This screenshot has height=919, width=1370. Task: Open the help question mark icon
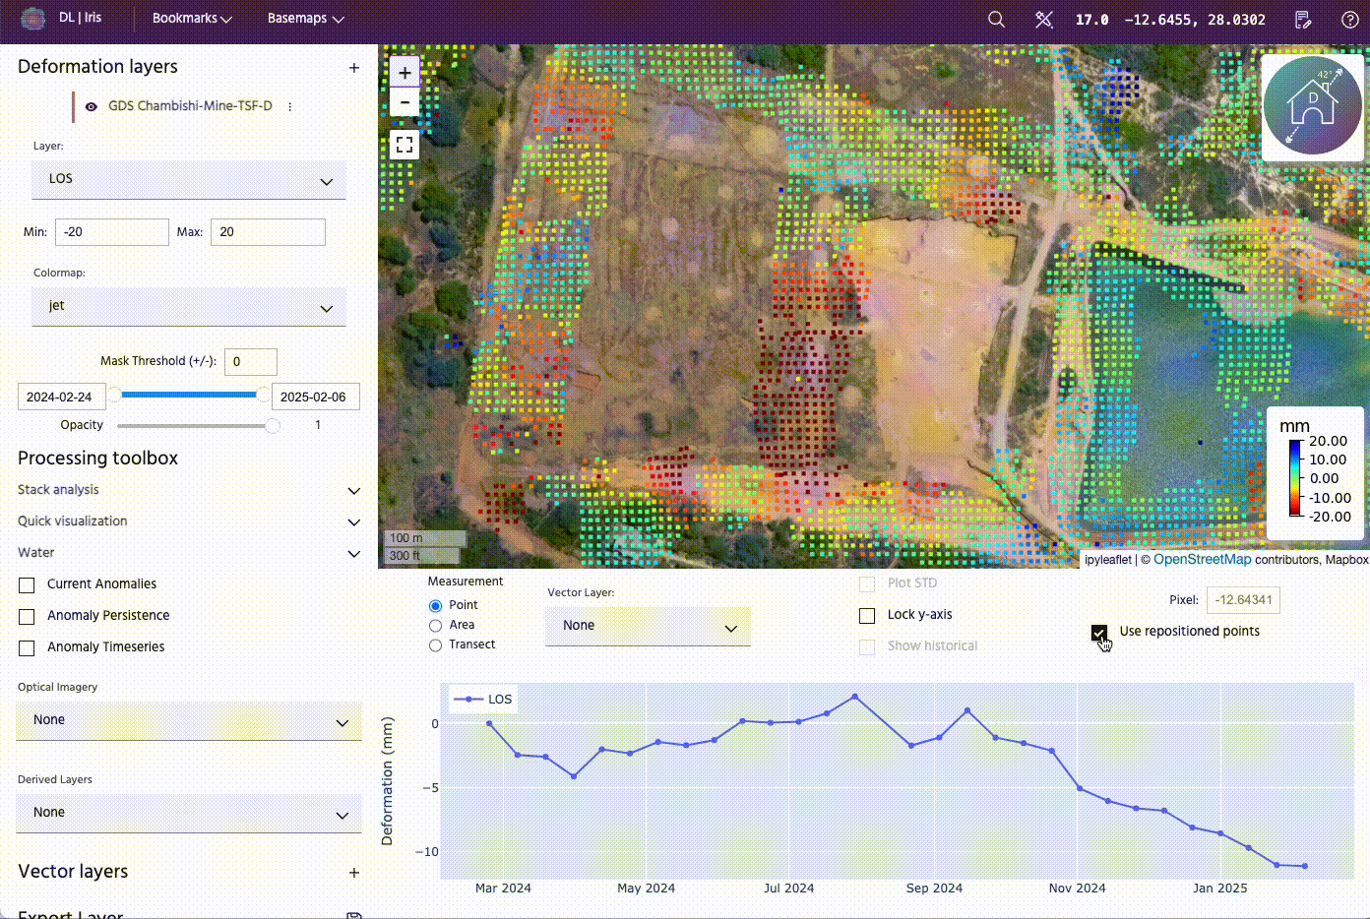1350,20
